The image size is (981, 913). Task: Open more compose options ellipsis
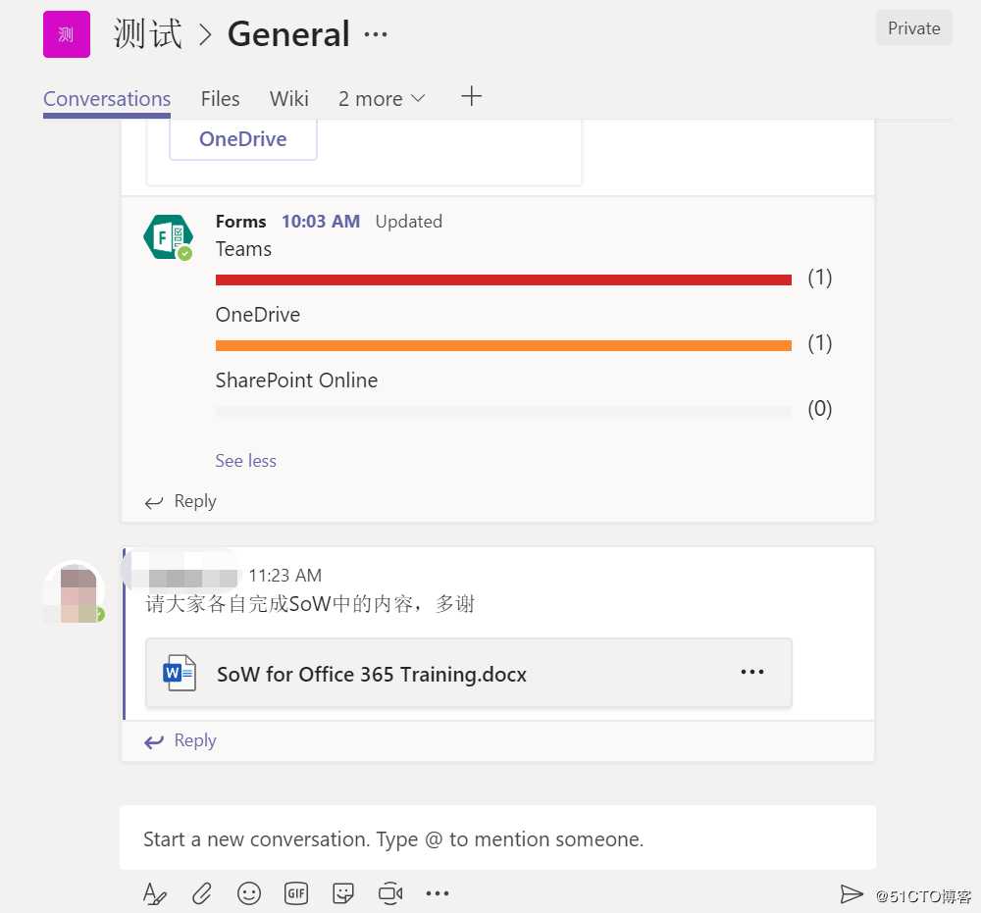tap(438, 893)
